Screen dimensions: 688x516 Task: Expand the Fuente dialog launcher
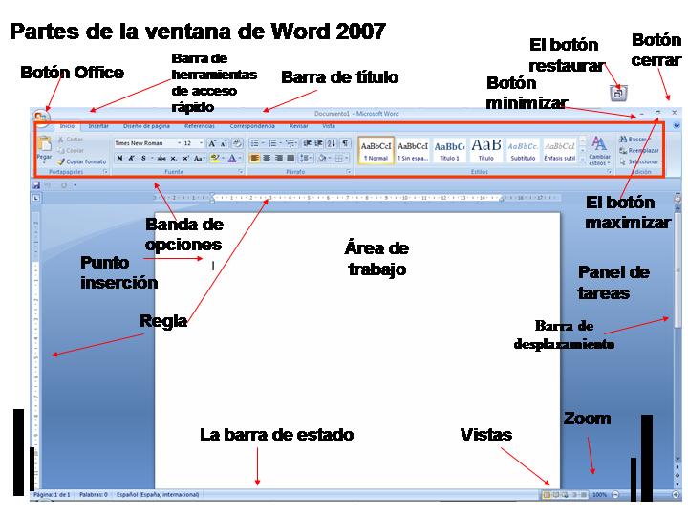[241, 172]
